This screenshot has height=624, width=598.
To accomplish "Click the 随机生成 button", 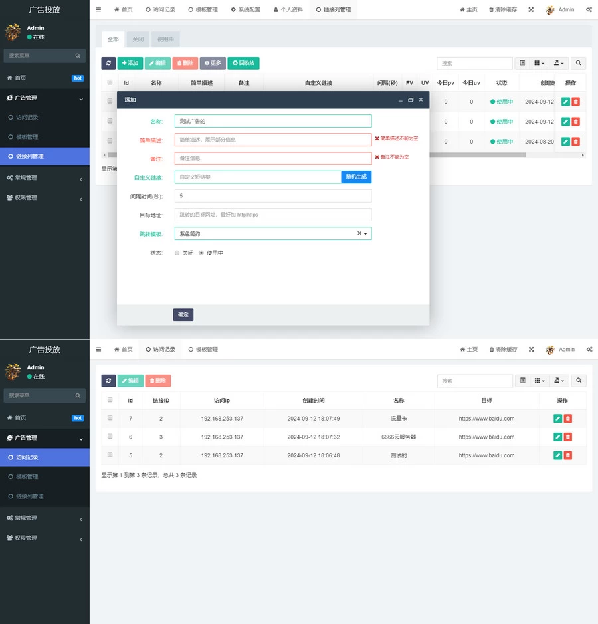I will pyautogui.click(x=356, y=177).
